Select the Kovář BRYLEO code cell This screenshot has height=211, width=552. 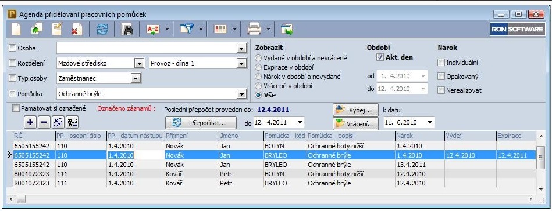point(285,183)
